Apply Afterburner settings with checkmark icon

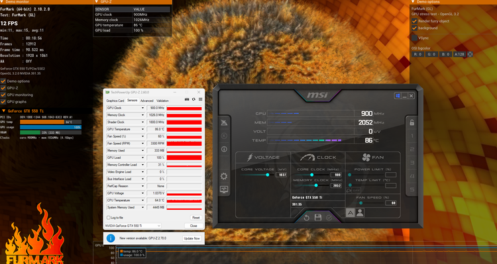point(329,218)
